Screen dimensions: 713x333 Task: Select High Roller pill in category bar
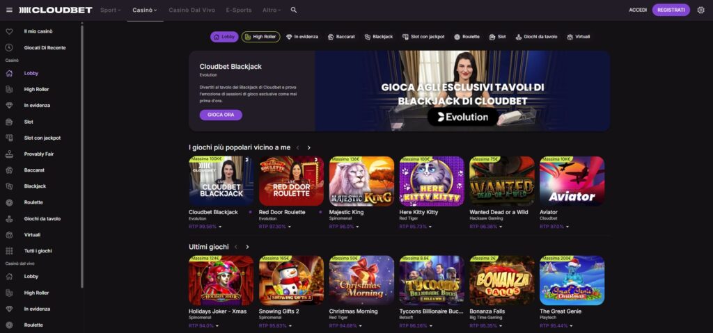tap(260, 37)
